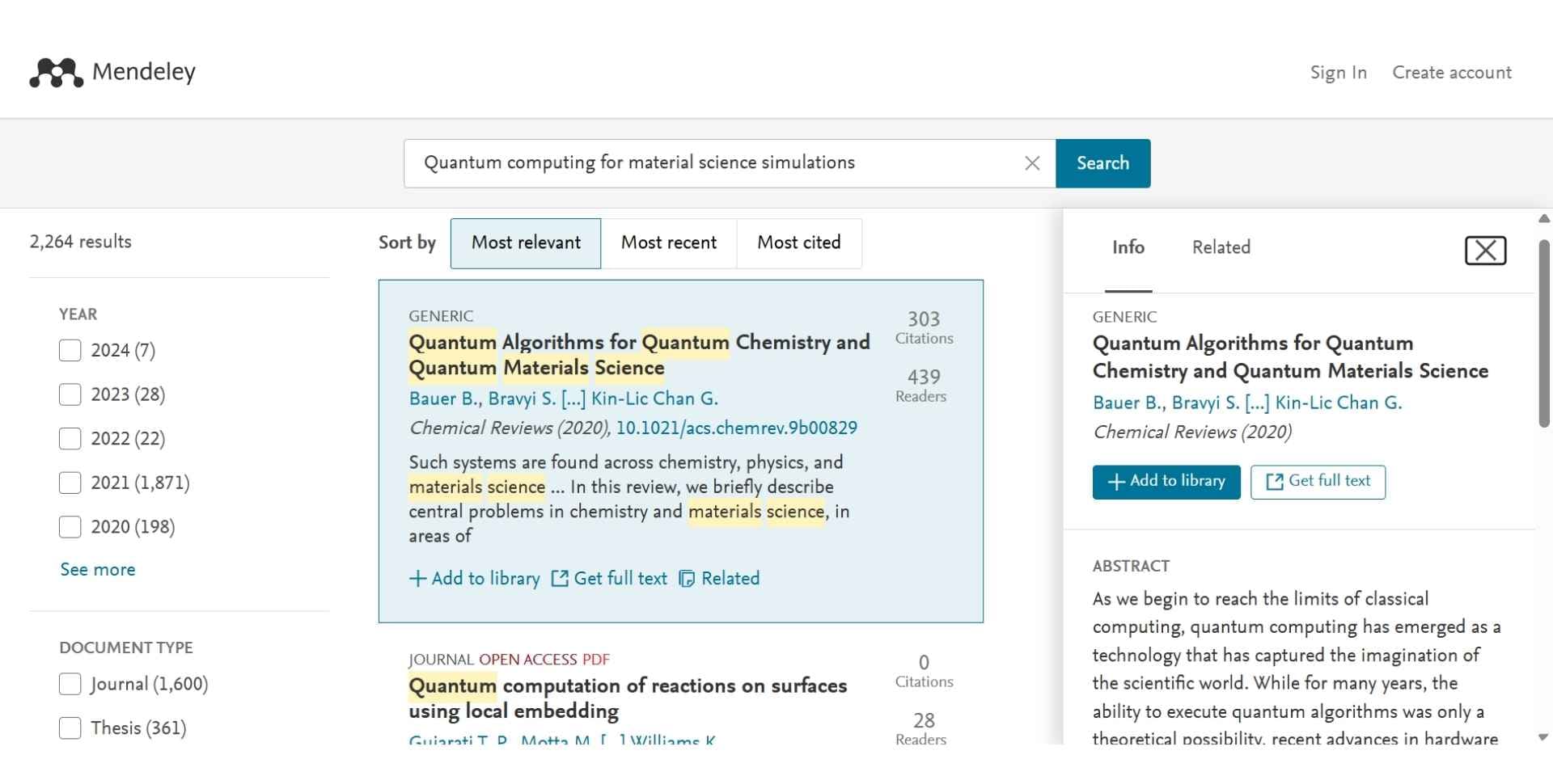Tick the Journal document type checkbox
The height and width of the screenshot is (776, 1553).
click(x=70, y=684)
